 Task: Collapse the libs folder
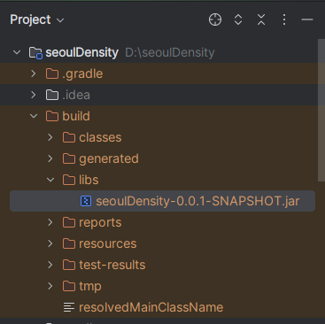pyautogui.click(x=50, y=180)
